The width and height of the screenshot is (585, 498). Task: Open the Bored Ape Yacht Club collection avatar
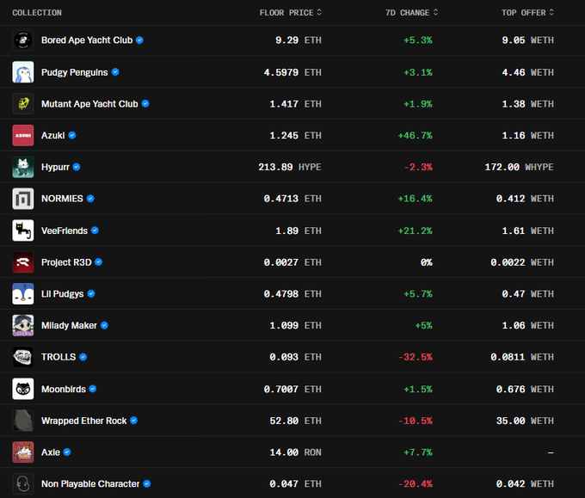22,40
